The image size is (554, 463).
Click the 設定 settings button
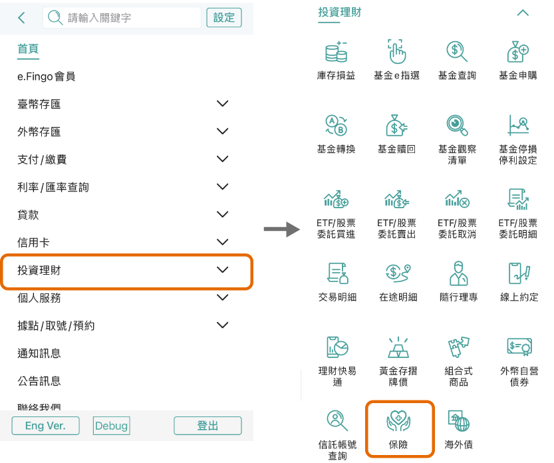coord(224,17)
